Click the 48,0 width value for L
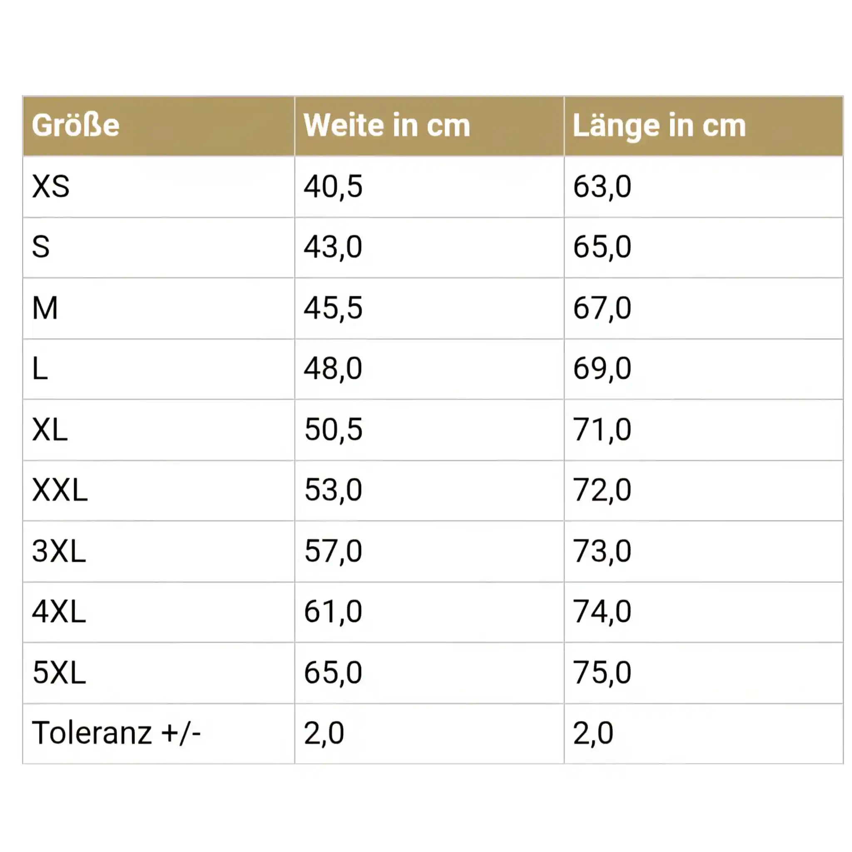The height and width of the screenshot is (852, 852). pyautogui.click(x=333, y=369)
